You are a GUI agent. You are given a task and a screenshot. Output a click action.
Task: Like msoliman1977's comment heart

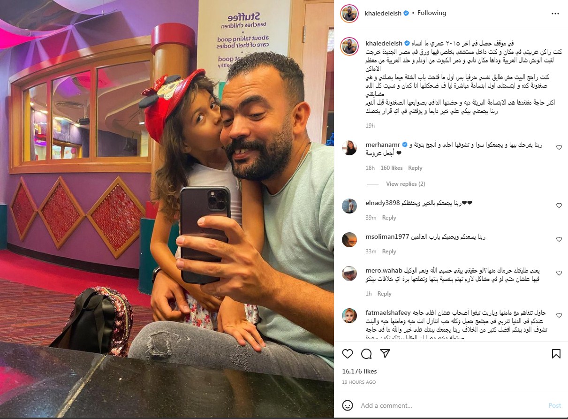[x=559, y=239]
